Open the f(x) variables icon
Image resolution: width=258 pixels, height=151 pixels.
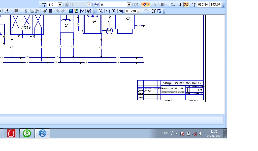(x=82, y=11)
